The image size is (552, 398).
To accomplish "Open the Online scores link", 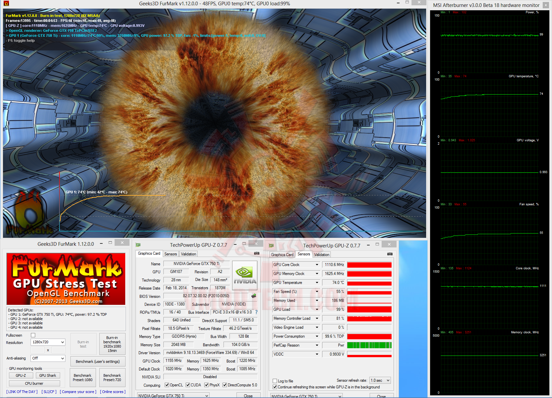I will 113,392.
